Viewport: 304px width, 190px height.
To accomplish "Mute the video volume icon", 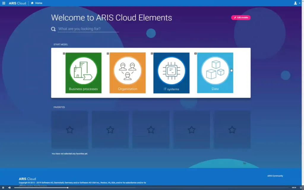I will 9,188.
